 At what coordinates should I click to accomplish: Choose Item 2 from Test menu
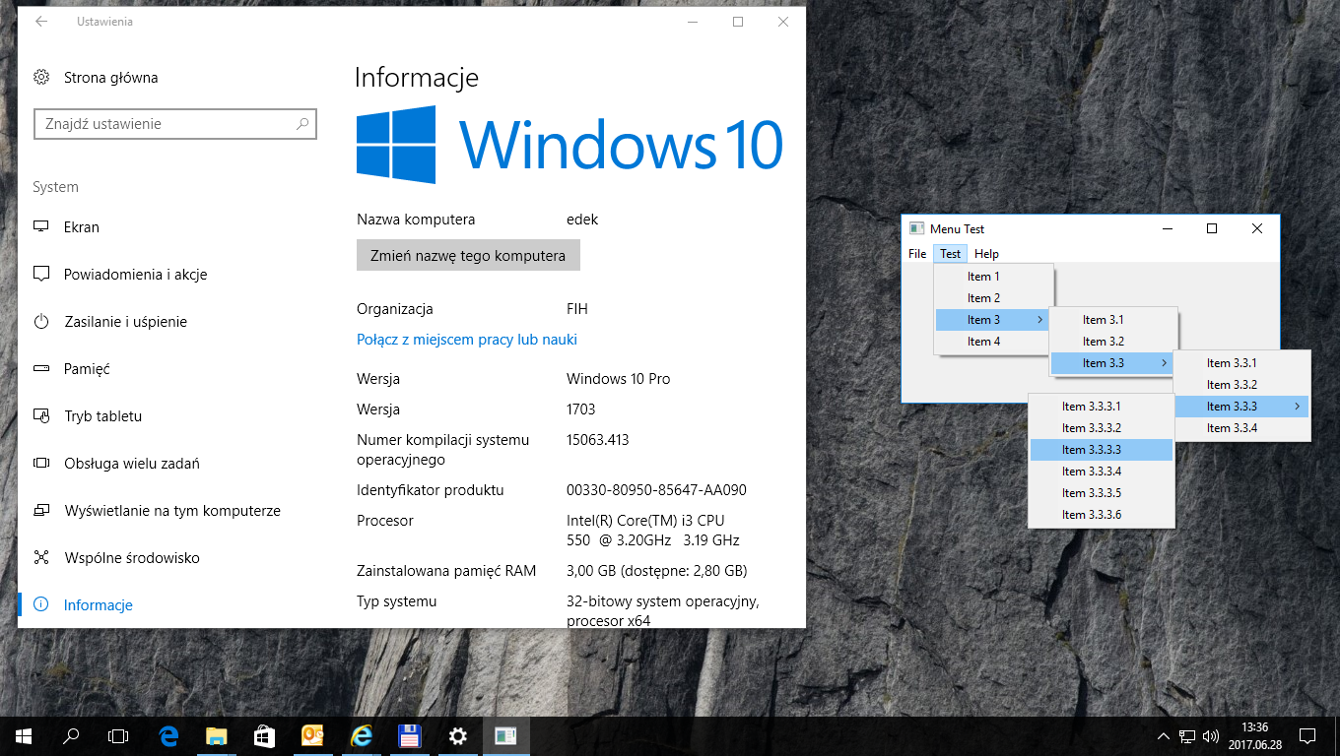(993, 298)
